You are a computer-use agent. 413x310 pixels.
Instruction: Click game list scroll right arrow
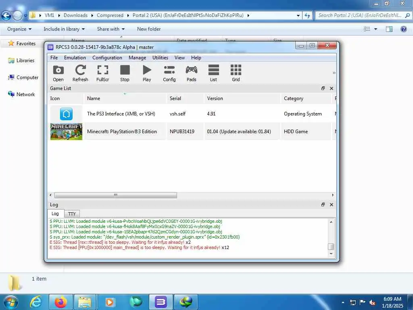point(333,195)
